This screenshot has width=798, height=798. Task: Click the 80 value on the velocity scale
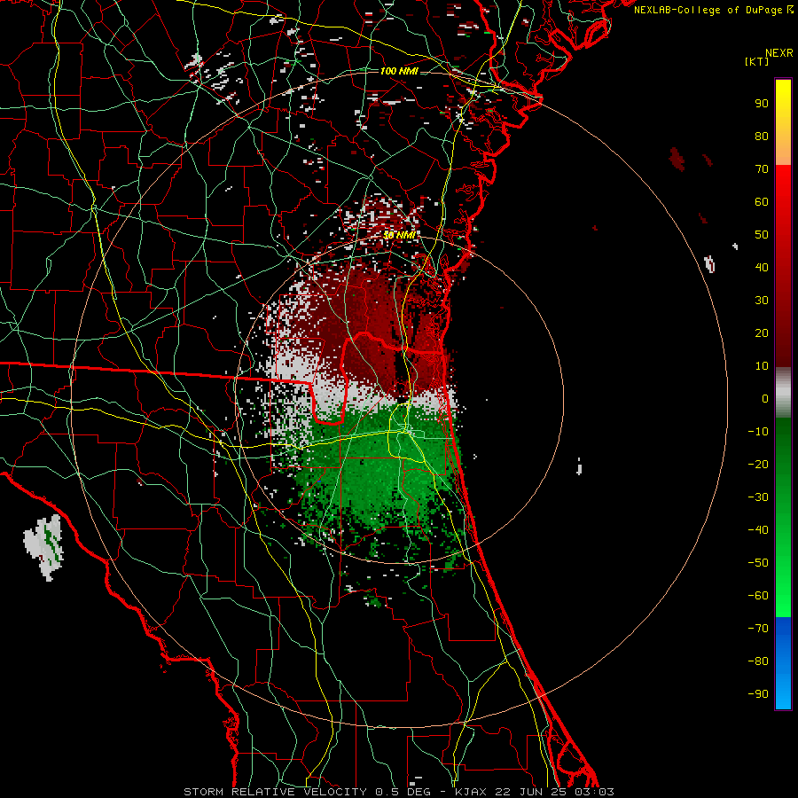click(x=762, y=137)
